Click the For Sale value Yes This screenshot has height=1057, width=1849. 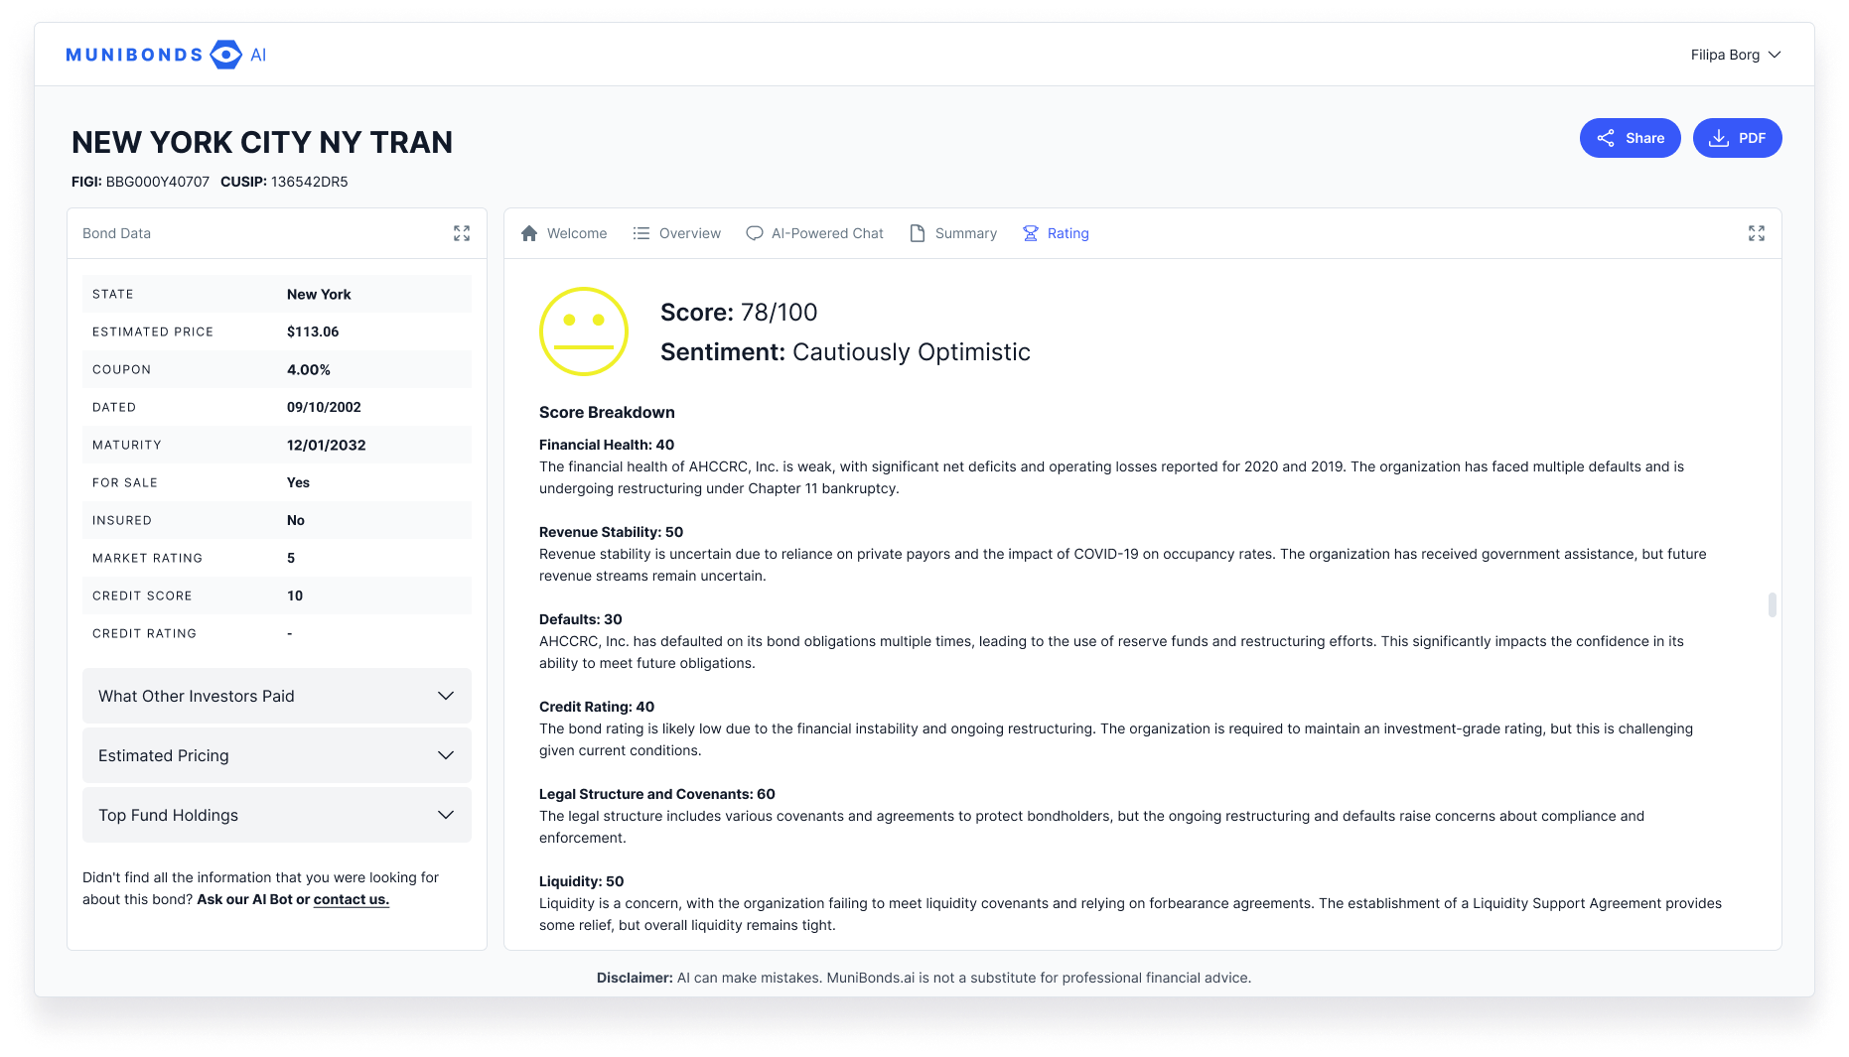[x=298, y=482]
